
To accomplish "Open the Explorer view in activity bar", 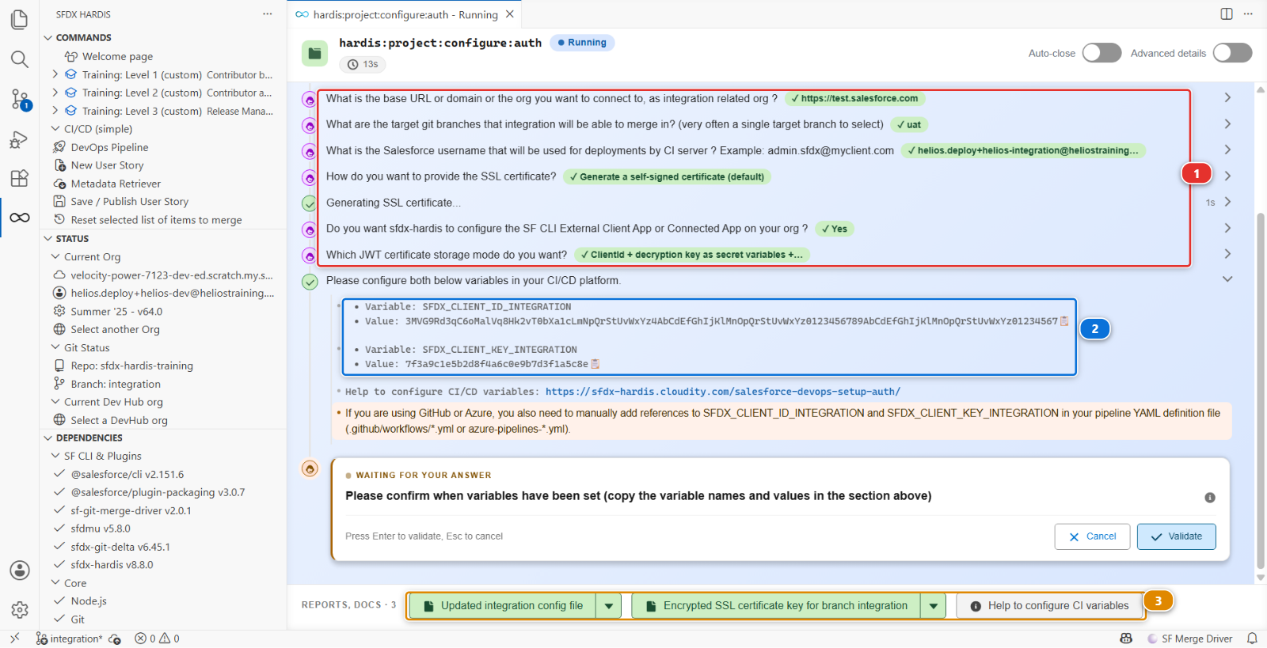I will tap(20, 19).
